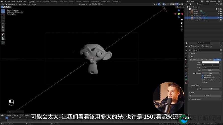Pause viewport render with the pause icon

coord(182,4)
